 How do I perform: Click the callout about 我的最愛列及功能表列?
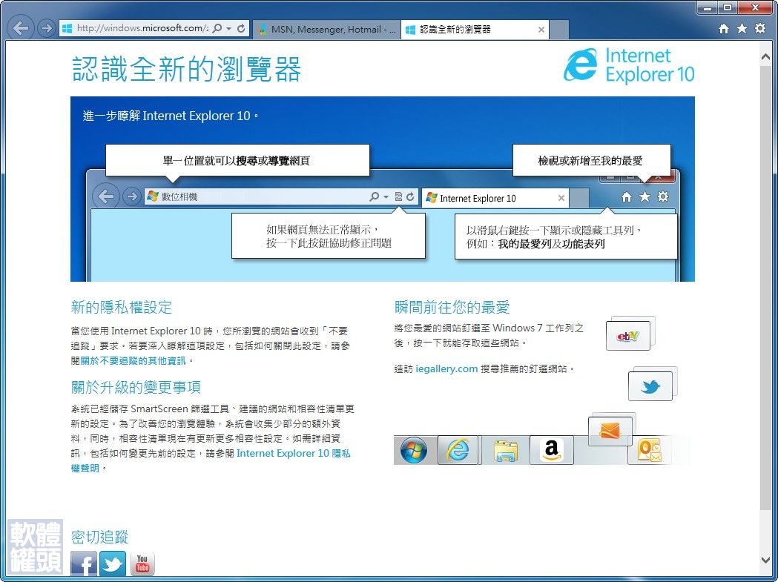[x=566, y=237]
